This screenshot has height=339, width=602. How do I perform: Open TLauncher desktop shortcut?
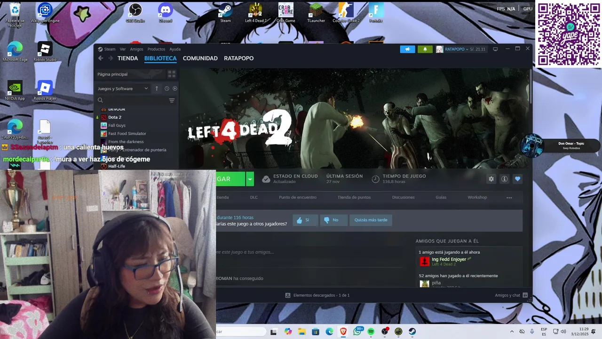pos(316,13)
